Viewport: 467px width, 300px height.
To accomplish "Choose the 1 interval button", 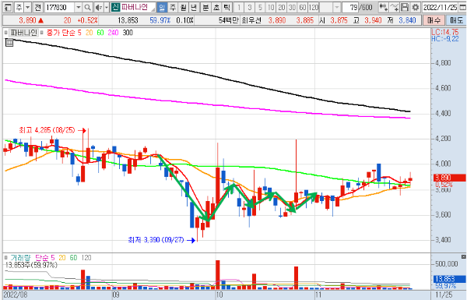I will [239, 7].
